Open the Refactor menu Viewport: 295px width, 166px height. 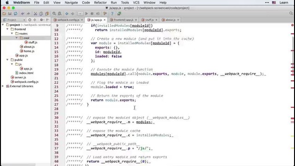coord(100,3)
